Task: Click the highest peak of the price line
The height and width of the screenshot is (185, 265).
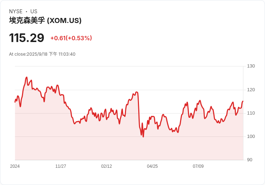Action: click(x=26, y=77)
